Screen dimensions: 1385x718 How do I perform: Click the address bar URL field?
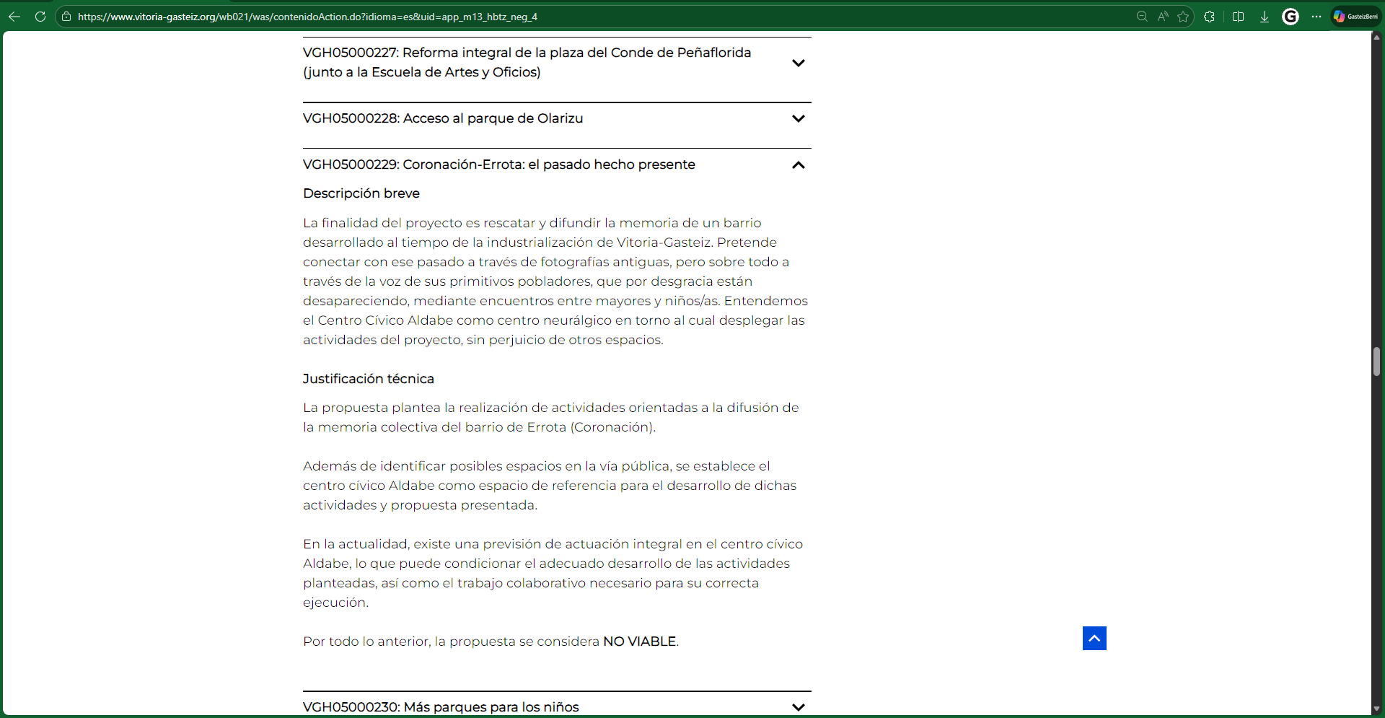click(x=577, y=17)
